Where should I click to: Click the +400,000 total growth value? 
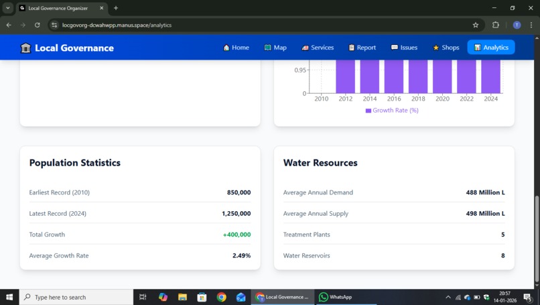click(x=237, y=235)
